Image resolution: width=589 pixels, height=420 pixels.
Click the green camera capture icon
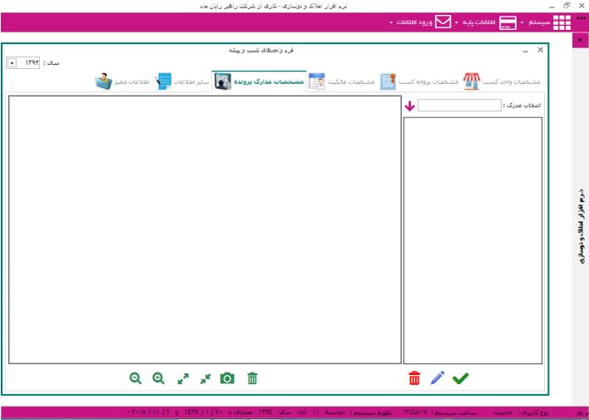click(x=227, y=378)
